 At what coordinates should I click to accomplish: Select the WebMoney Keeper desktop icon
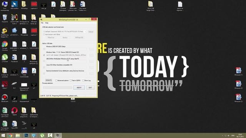(x=5, y=33)
